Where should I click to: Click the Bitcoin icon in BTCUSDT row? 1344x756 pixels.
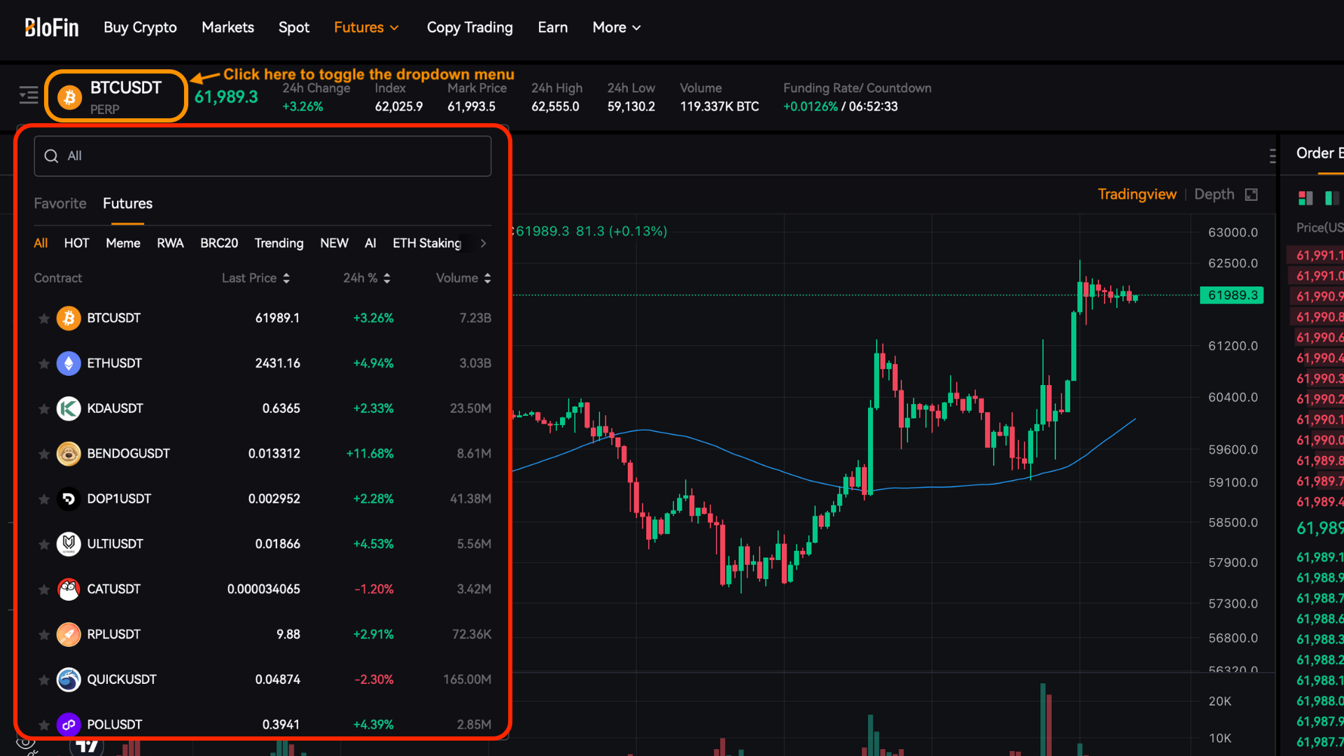(69, 318)
